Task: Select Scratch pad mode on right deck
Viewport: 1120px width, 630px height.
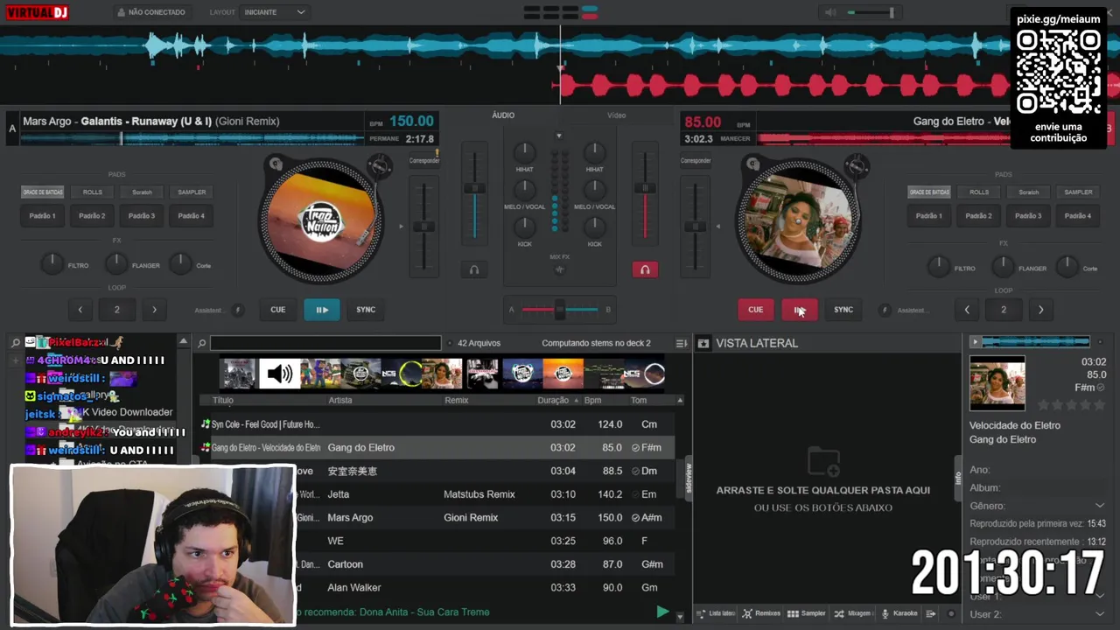Action: pyautogui.click(x=1028, y=192)
